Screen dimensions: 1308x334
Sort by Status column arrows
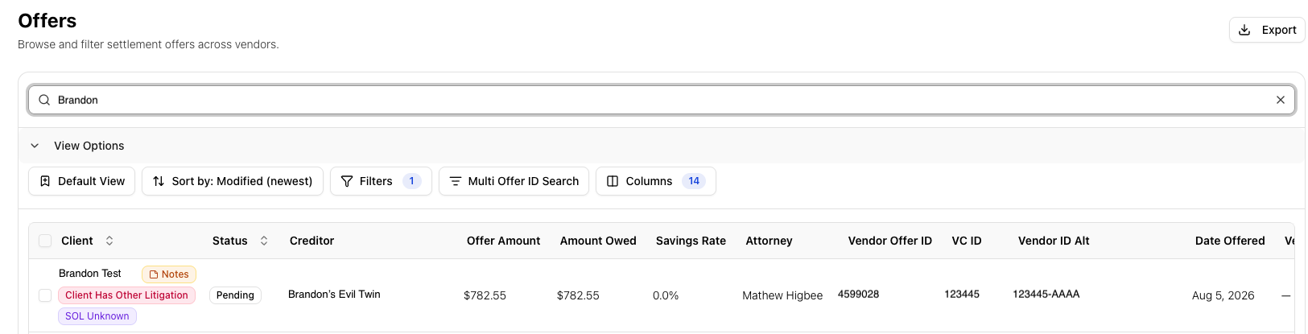click(x=264, y=241)
